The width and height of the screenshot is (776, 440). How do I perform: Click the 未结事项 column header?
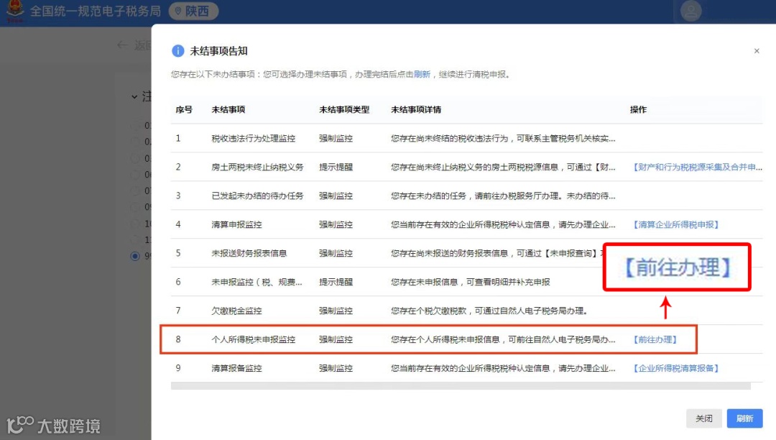click(228, 109)
